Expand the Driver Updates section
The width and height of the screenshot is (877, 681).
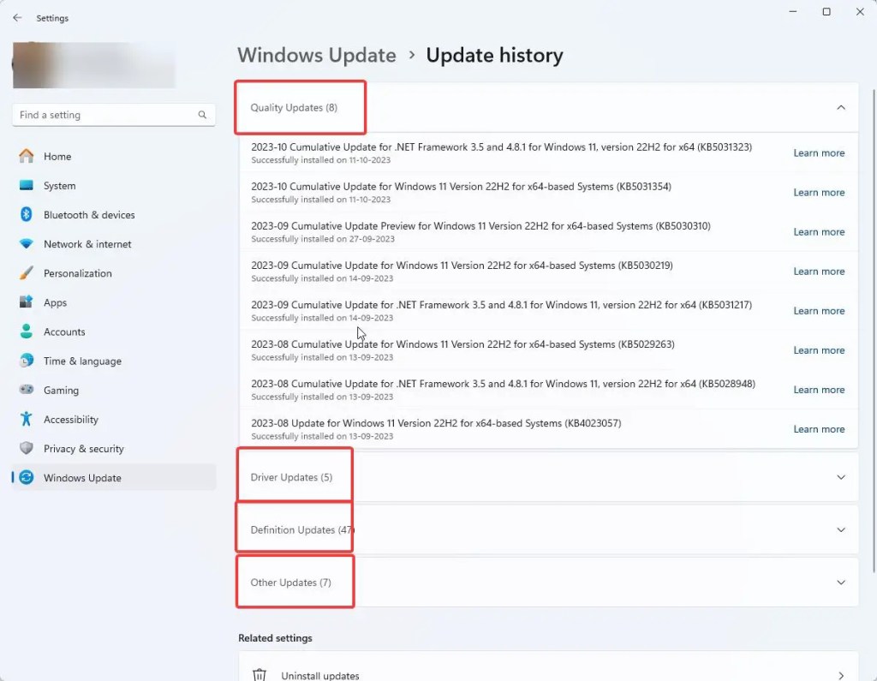tap(840, 479)
